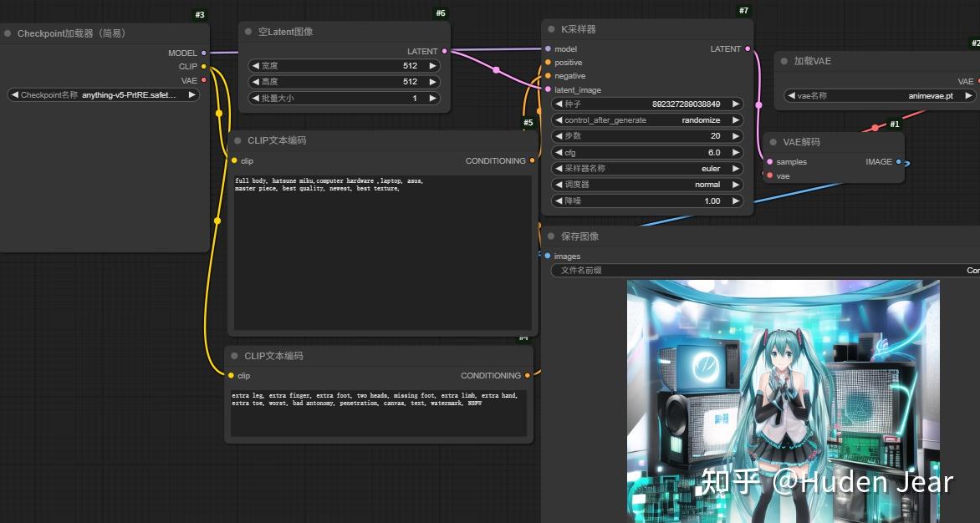Open the 采样器名称 euler selector
Viewport: 980px width, 523px height.
pos(647,169)
